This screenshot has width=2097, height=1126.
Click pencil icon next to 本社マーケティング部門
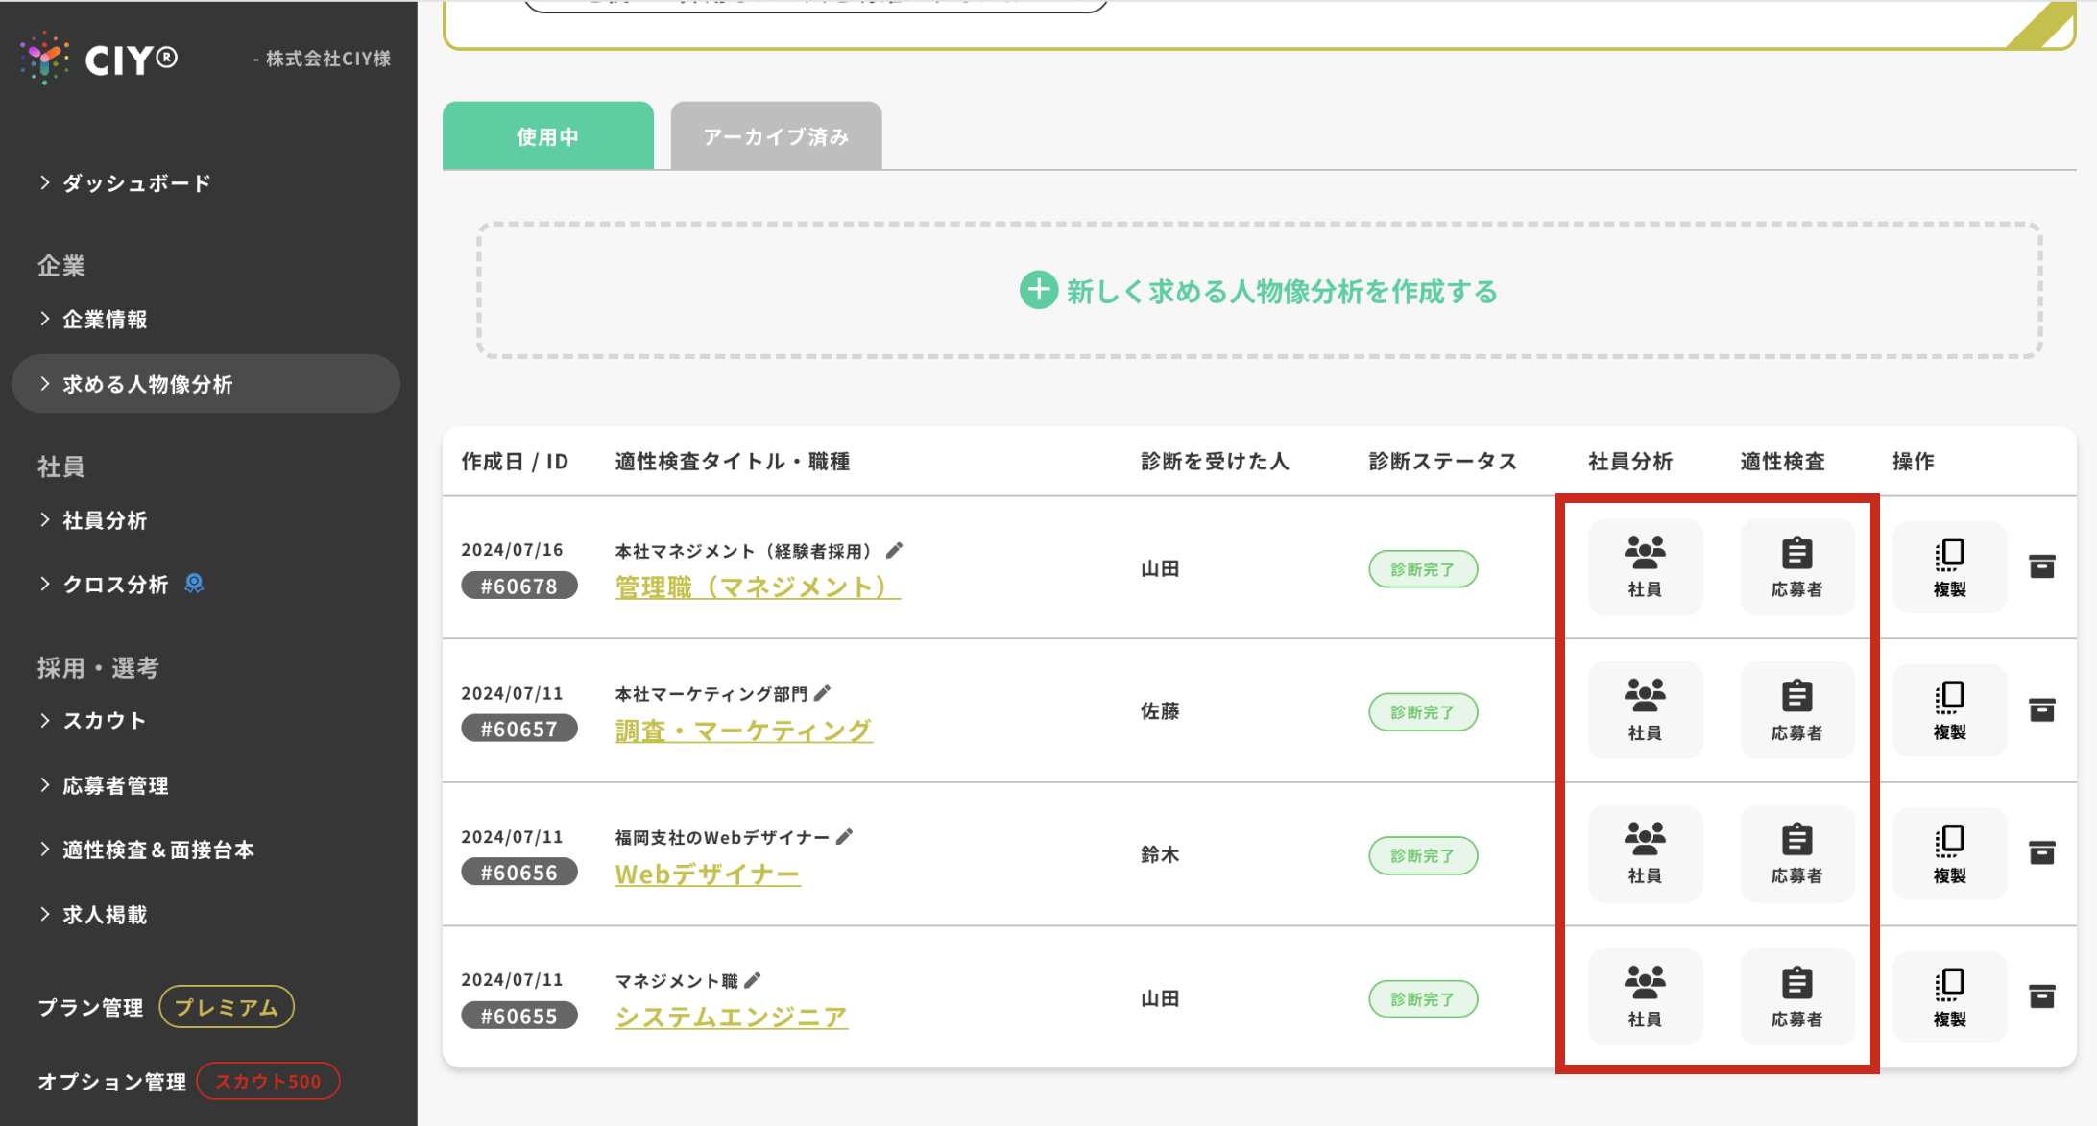click(x=823, y=693)
